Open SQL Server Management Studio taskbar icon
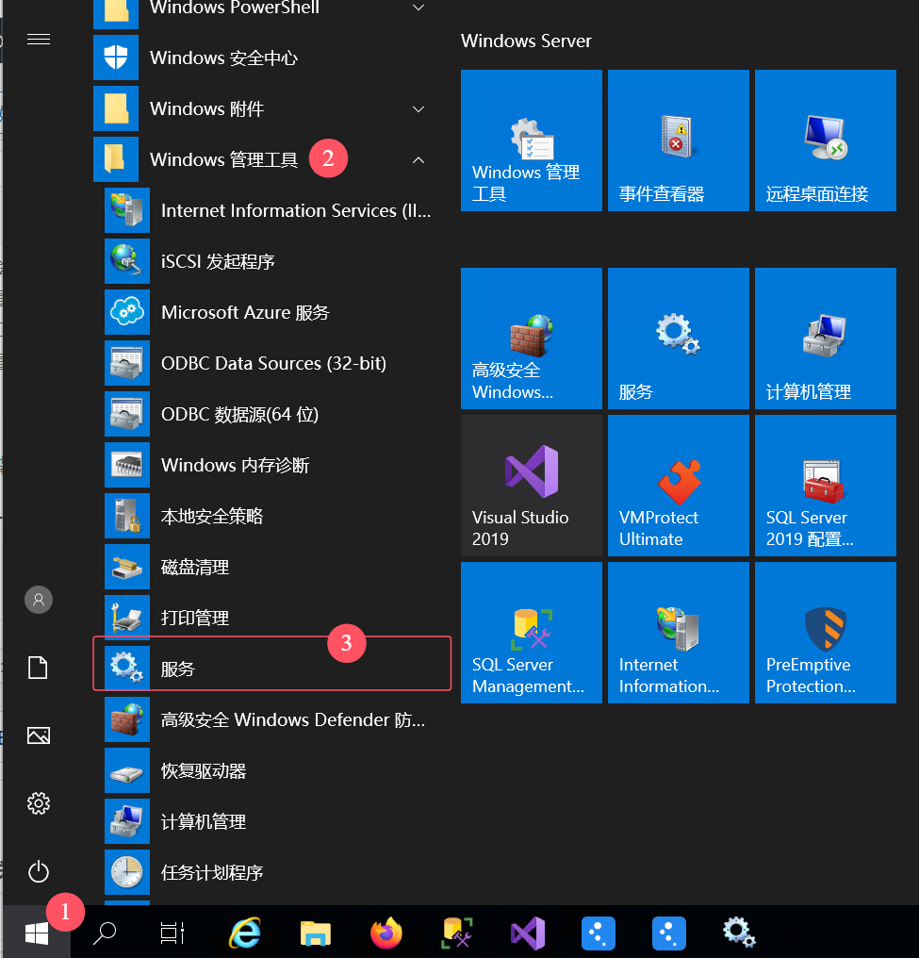 tap(457, 933)
